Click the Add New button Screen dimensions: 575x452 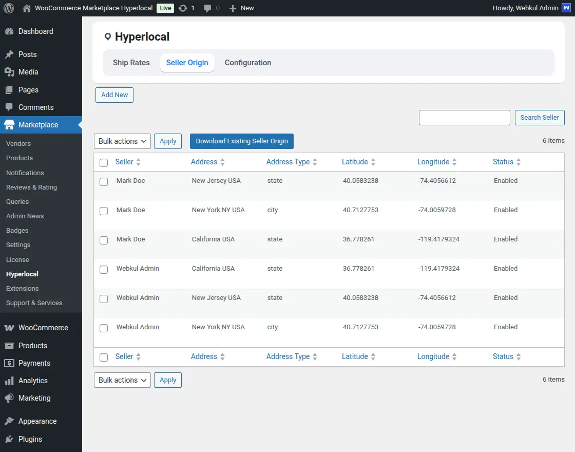click(x=114, y=95)
